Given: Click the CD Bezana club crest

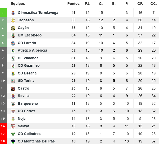Looking at the screenshot, I should (x=13, y=73).
